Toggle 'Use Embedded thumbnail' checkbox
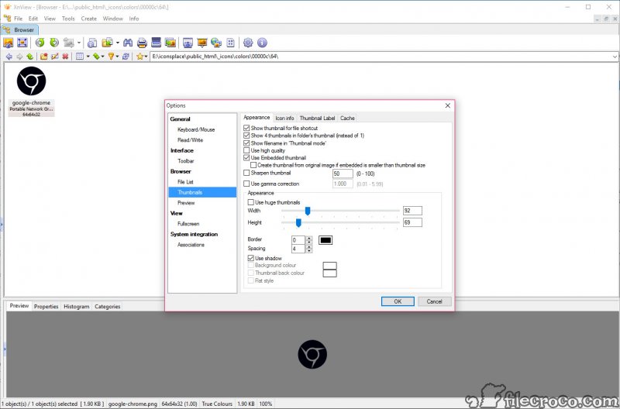Screen dimensions: 620x409 pyautogui.click(x=246, y=158)
